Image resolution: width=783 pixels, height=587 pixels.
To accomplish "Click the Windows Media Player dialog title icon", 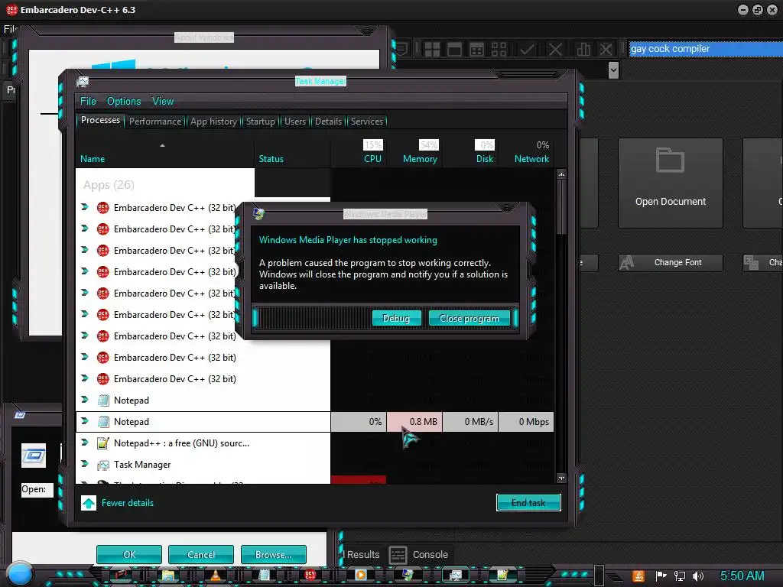I will pos(258,214).
